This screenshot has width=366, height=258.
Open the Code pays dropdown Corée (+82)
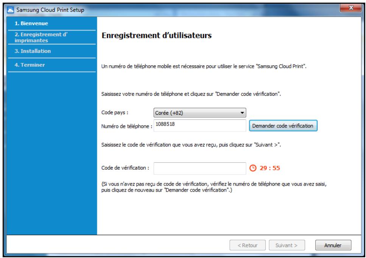coord(200,113)
